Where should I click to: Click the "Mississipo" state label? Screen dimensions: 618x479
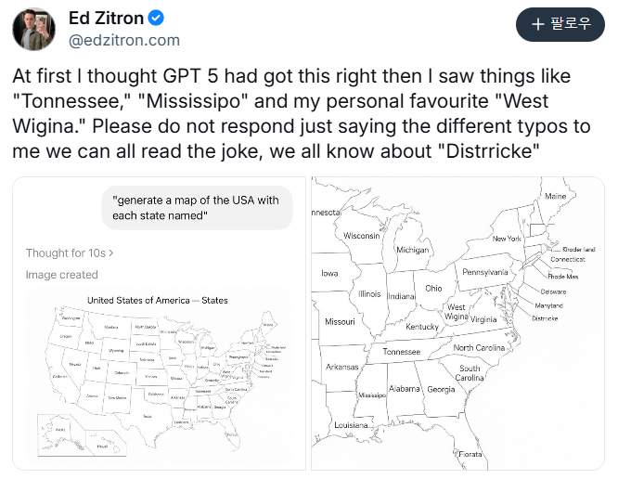[371, 395]
